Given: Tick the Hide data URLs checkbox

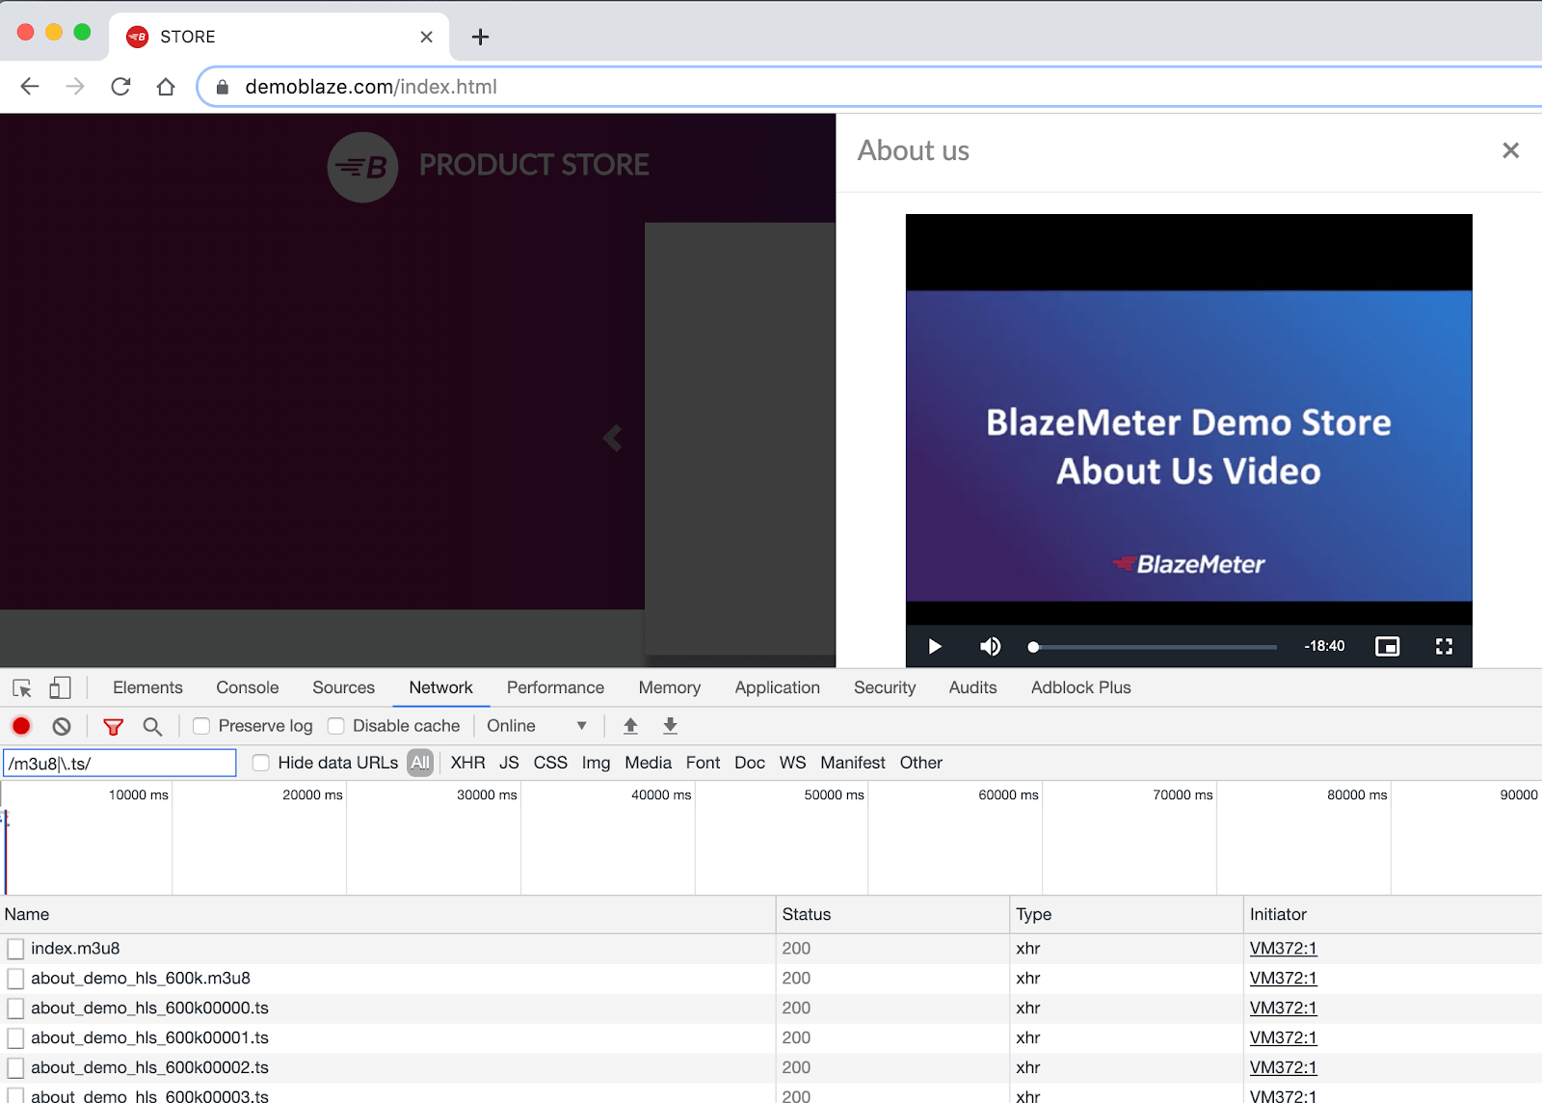Looking at the screenshot, I should (261, 763).
